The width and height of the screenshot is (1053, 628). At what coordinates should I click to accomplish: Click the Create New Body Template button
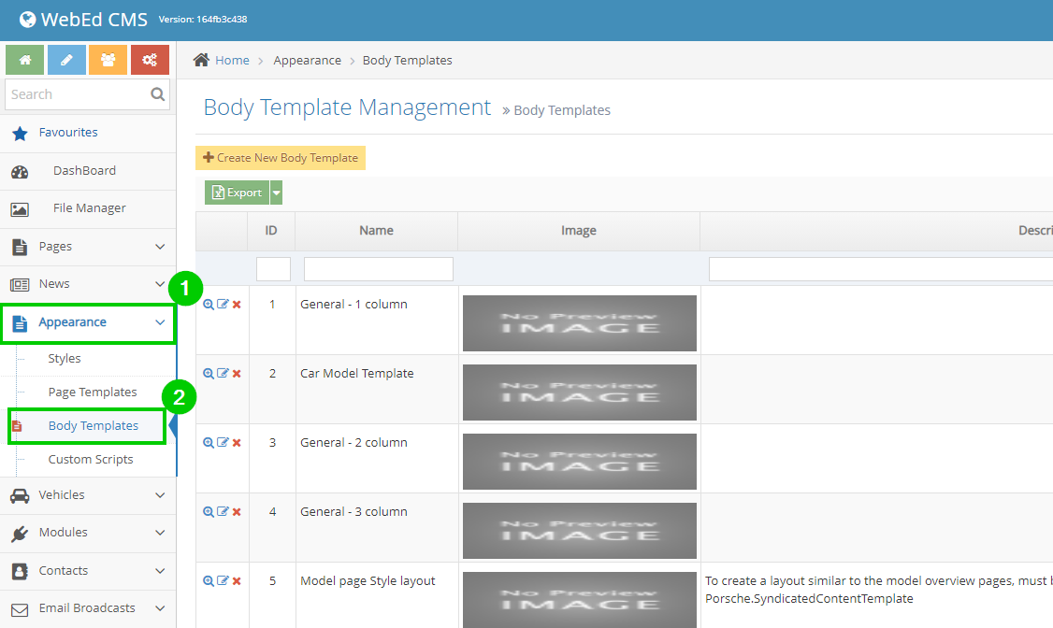280,157
